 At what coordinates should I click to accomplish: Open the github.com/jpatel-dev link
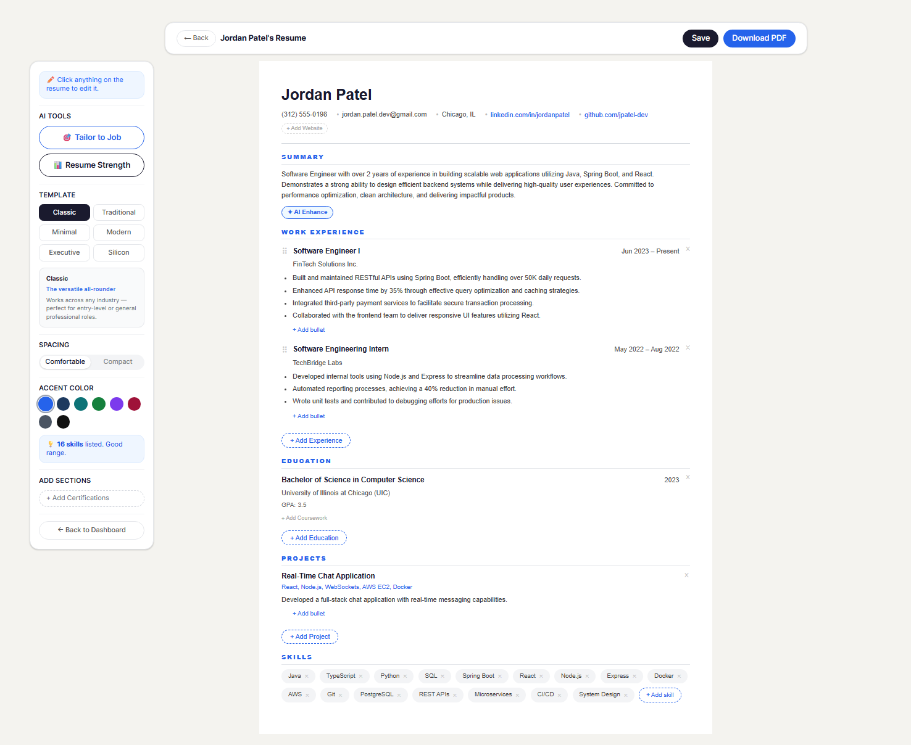pyautogui.click(x=615, y=114)
